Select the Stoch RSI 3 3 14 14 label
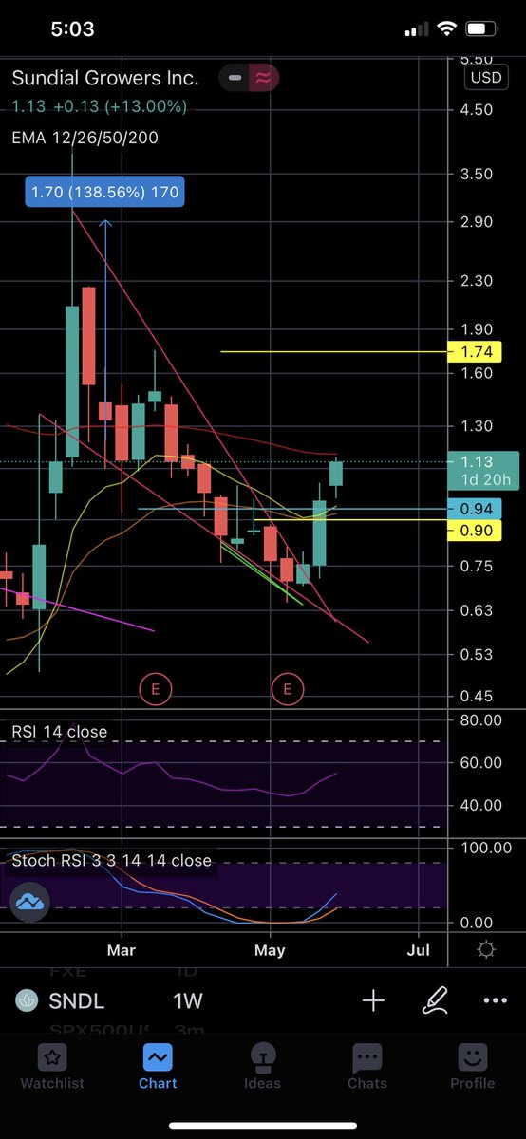 (x=111, y=861)
